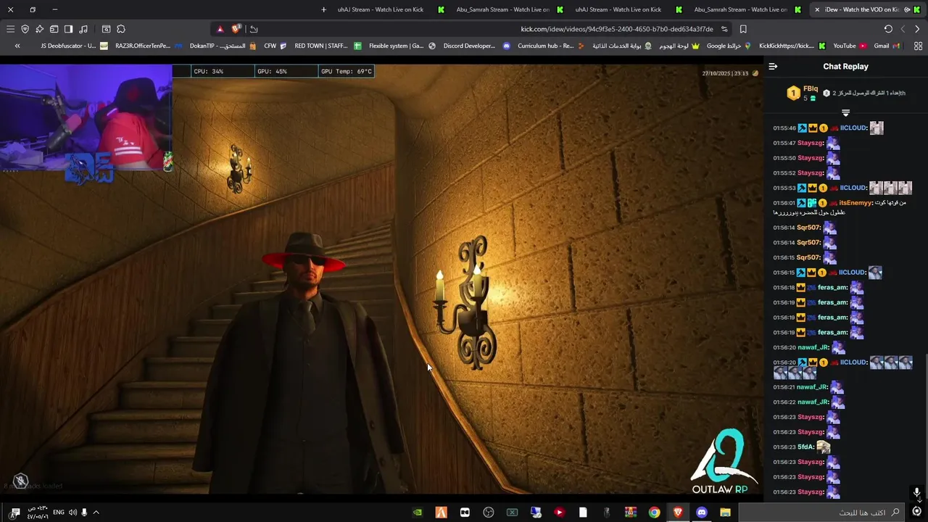Bookmark this page with the bookmark icon

tap(743, 29)
